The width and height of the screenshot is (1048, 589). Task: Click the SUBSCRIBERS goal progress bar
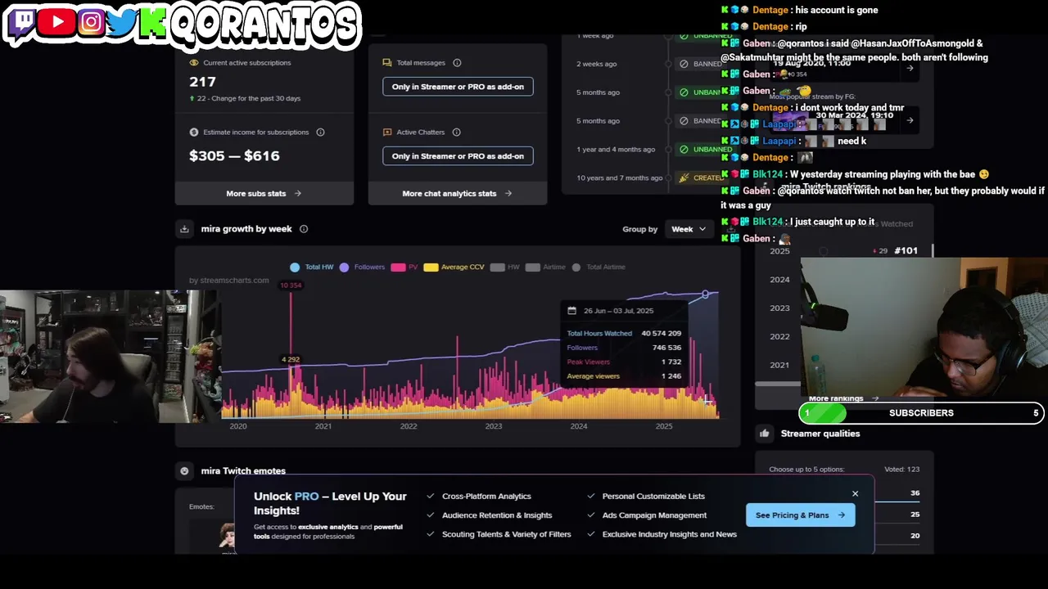(921, 413)
